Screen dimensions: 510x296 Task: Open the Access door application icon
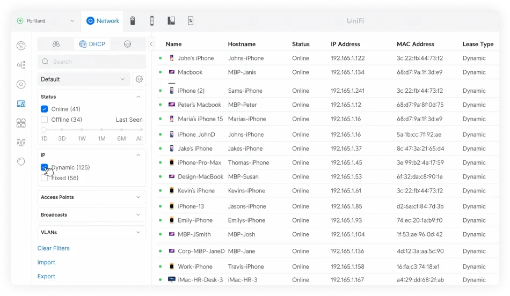[x=171, y=21]
